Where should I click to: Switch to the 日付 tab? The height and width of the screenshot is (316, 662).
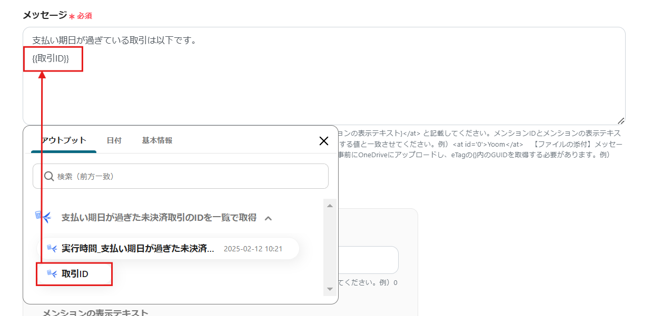pyautogui.click(x=114, y=140)
